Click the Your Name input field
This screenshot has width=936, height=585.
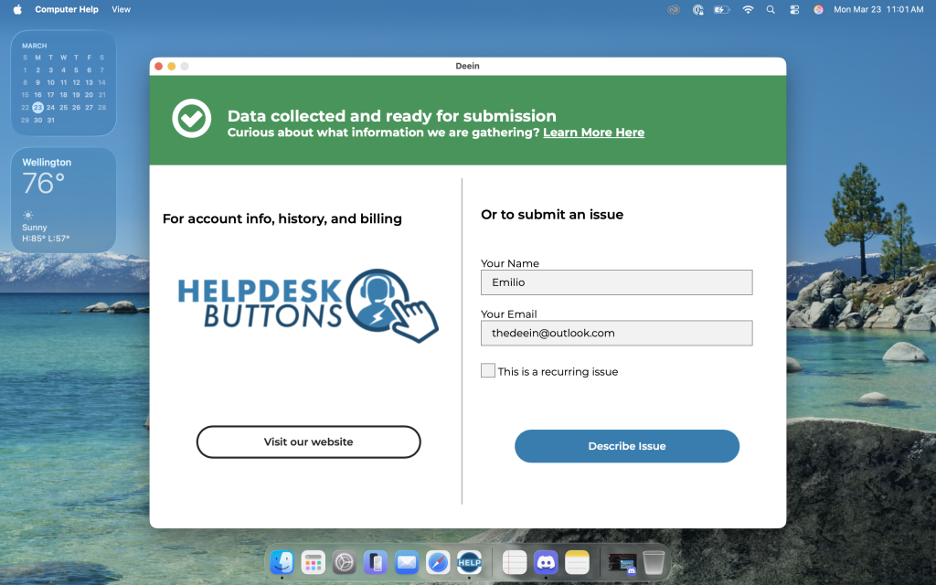pyautogui.click(x=616, y=282)
